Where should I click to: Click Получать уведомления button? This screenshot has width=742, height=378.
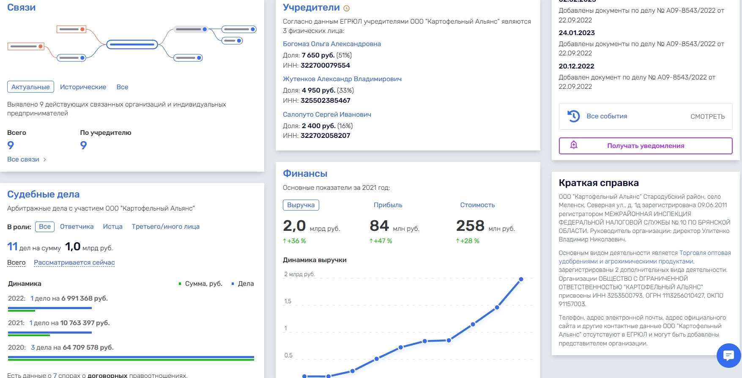point(646,145)
